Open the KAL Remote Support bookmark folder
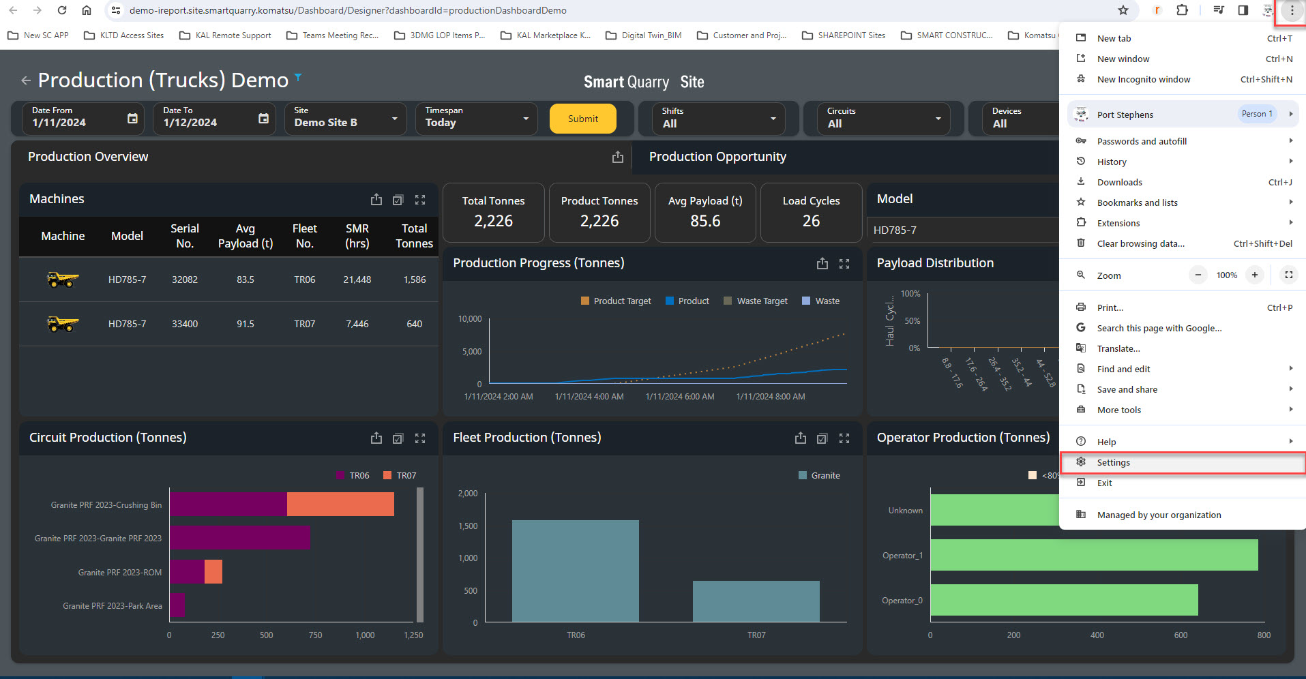Image resolution: width=1306 pixels, height=679 pixels. point(225,35)
